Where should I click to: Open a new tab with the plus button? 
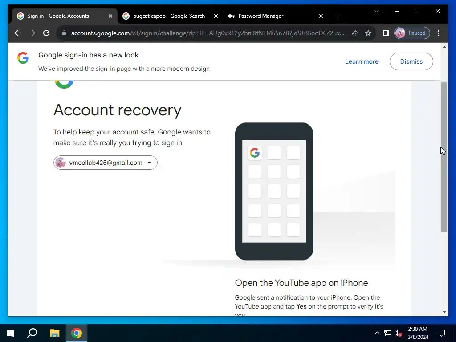click(338, 16)
